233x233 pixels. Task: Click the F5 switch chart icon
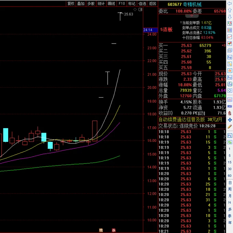pos(230,136)
